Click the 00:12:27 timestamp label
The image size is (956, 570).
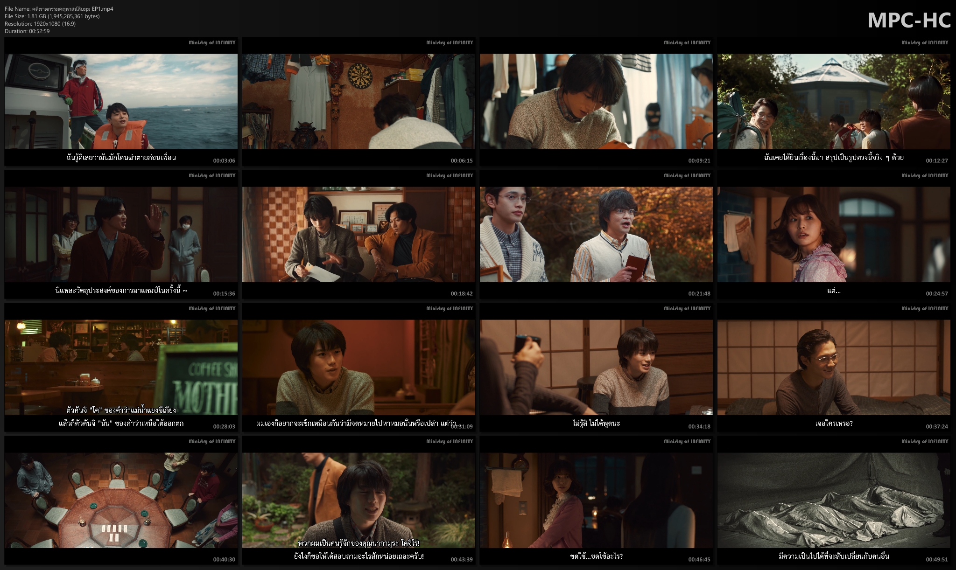937,160
